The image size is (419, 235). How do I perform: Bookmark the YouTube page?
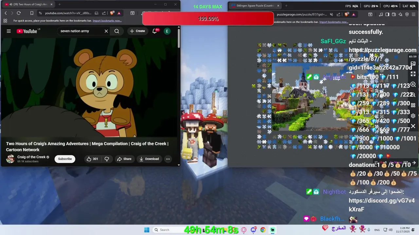[x=32, y=13]
